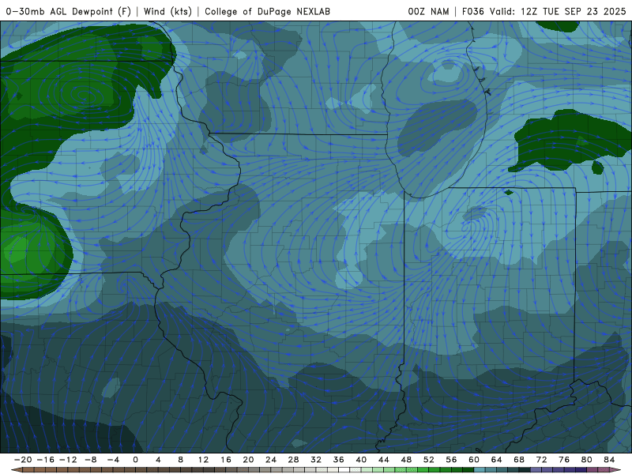Image resolution: width=632 pixels, height=474 pixels.
Task: Click the legend label '-16'
Action: point(45,460)
